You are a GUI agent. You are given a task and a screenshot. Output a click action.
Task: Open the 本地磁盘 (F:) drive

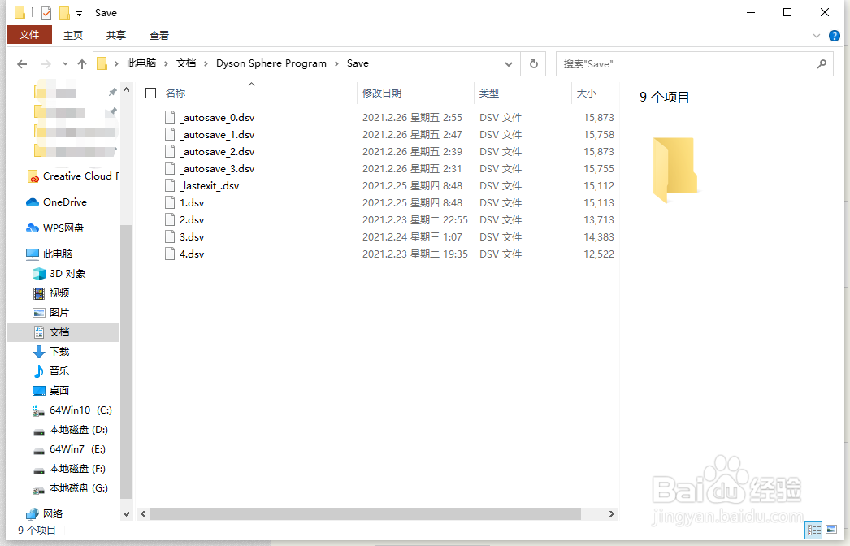[69, 469]
